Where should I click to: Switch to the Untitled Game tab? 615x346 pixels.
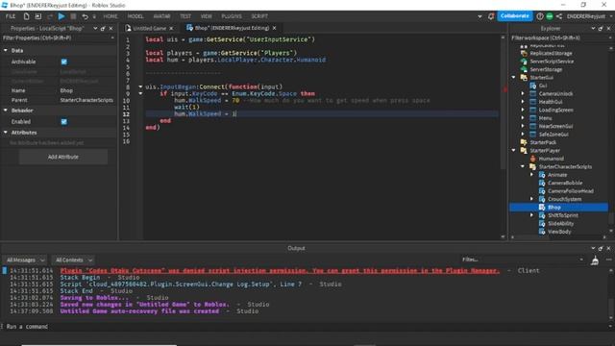pos(149,28)
